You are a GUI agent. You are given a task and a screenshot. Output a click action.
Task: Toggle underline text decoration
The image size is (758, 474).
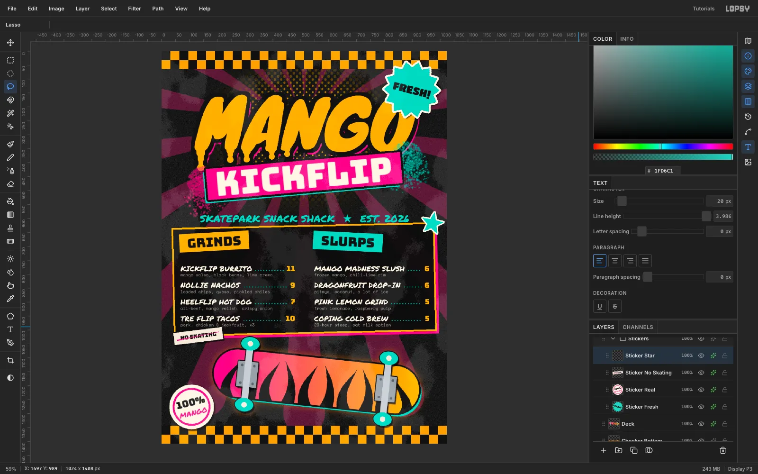(x=600, y=306)
